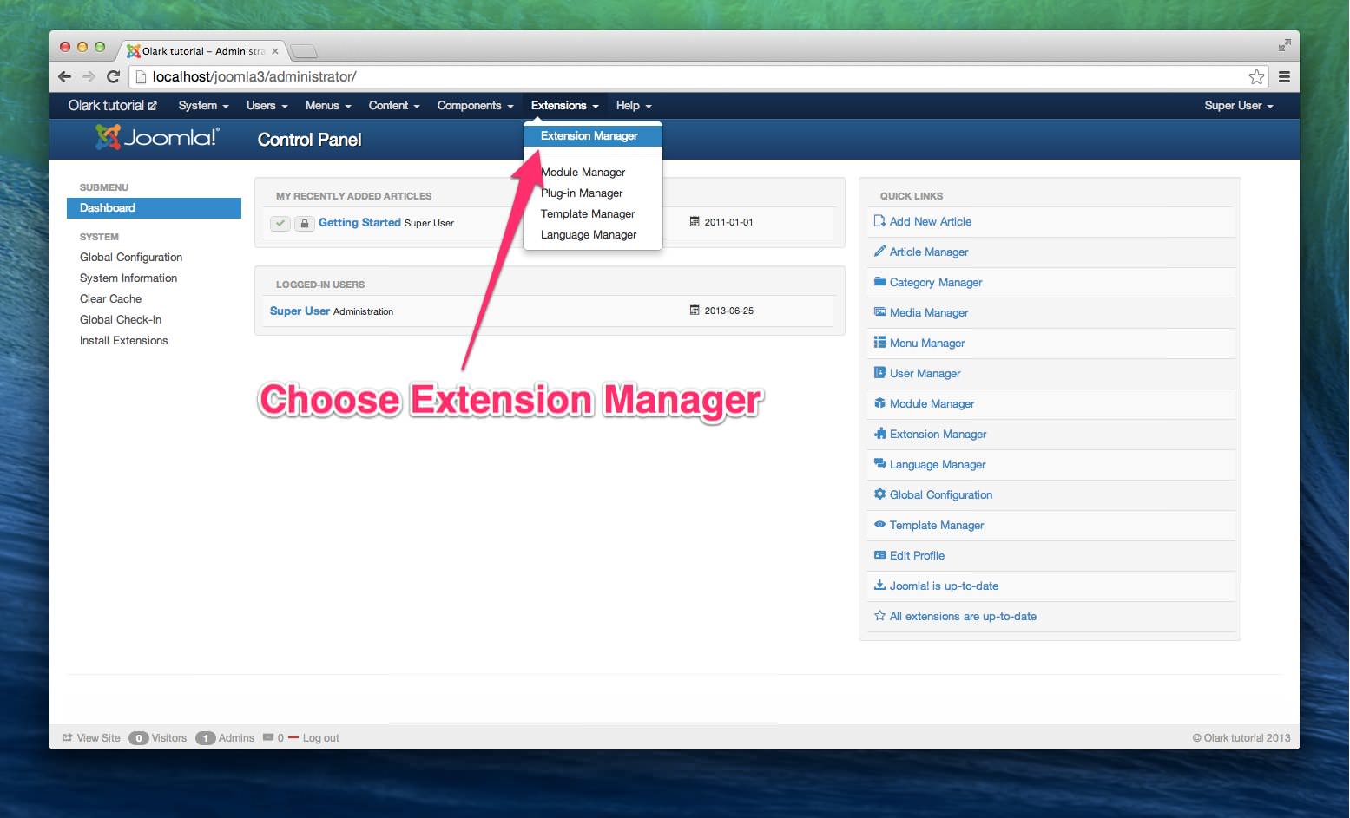
Task: Open the Getting Started article link
Action: point(359,222)
